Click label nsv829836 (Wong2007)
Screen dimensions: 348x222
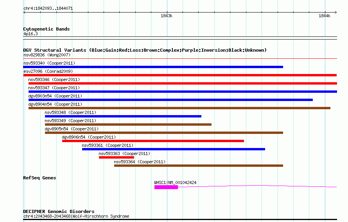point(47,55)
